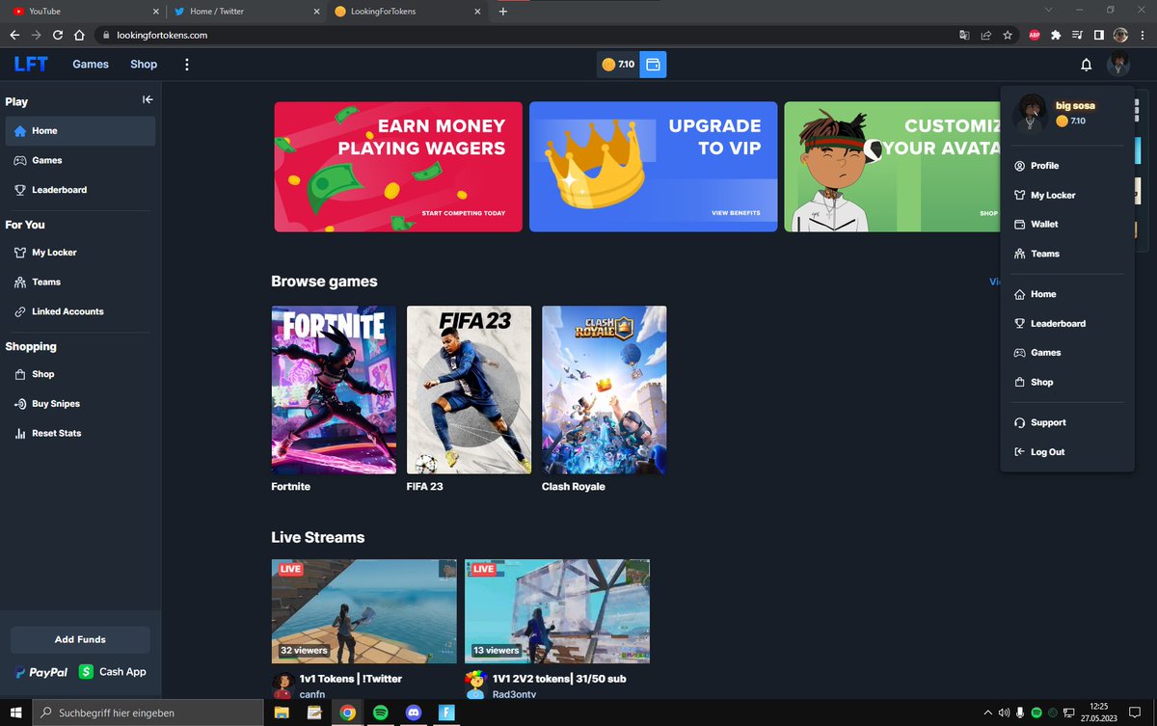
Task: Open the browser extensions puzzle icon
Action: [1056, 35]
